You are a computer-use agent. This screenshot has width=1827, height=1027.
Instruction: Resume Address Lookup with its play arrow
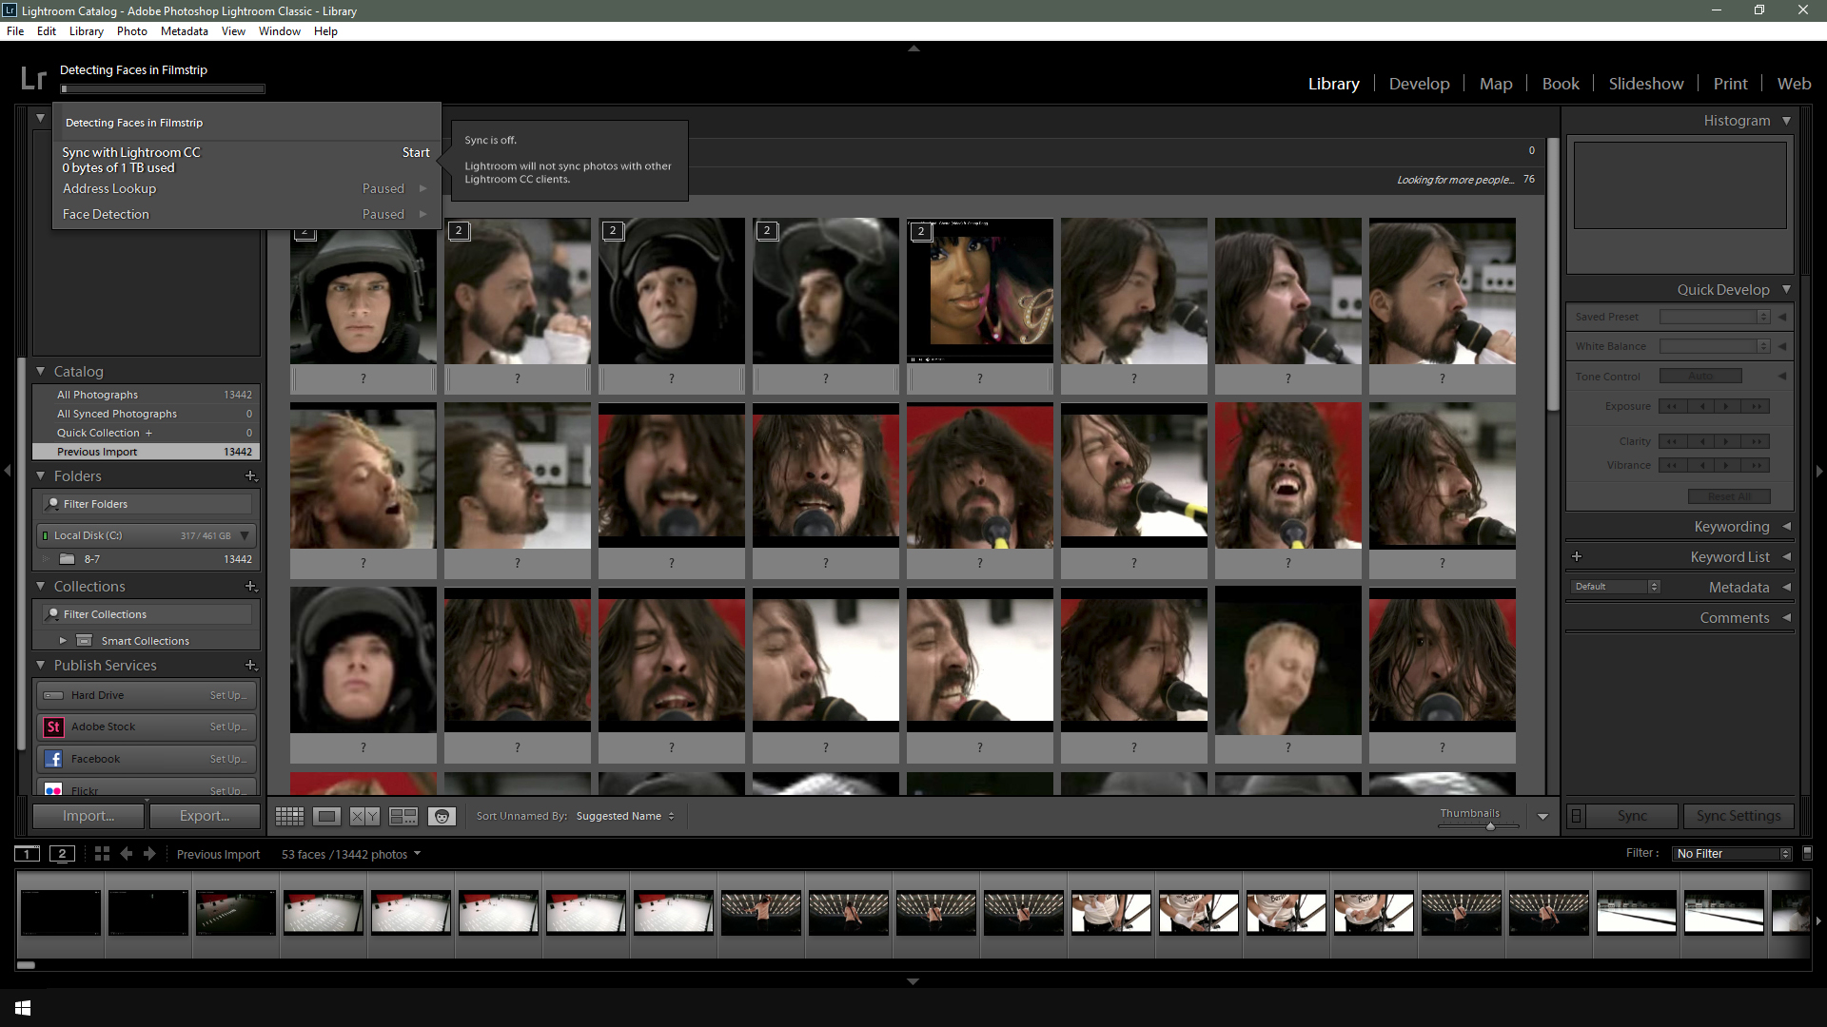tap(423, 188)
